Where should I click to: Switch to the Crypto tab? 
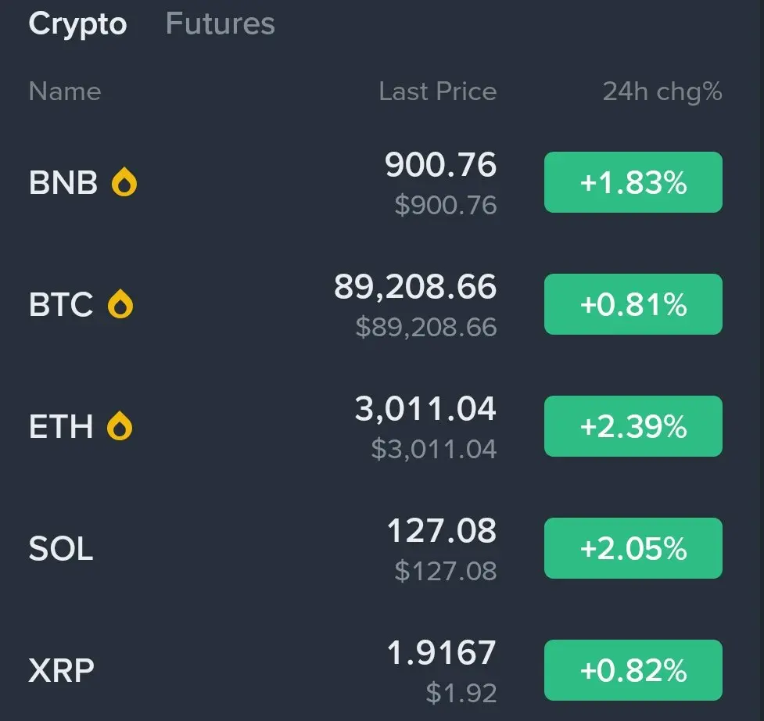pos(77,24)
